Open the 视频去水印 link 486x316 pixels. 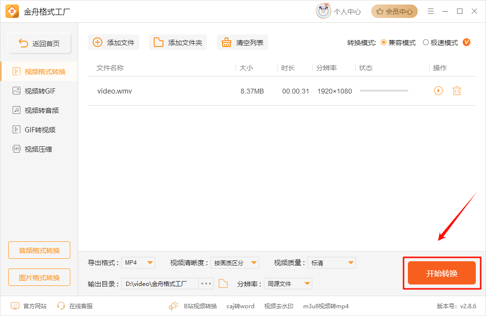(x=278, y=306)
